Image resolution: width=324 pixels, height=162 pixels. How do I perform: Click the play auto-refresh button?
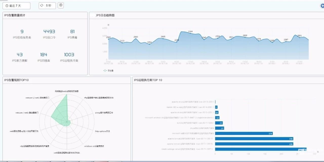[61, 5]
